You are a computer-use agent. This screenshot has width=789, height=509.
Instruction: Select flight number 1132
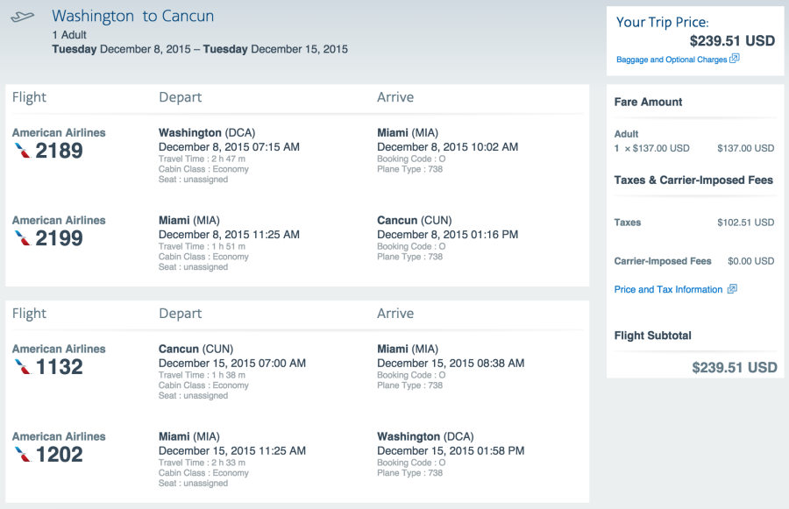pyautogui.click(x=60, y=367)
